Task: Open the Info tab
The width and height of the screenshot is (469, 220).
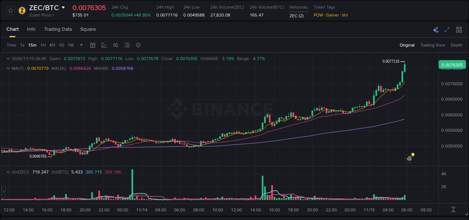Action: (31, 29)
